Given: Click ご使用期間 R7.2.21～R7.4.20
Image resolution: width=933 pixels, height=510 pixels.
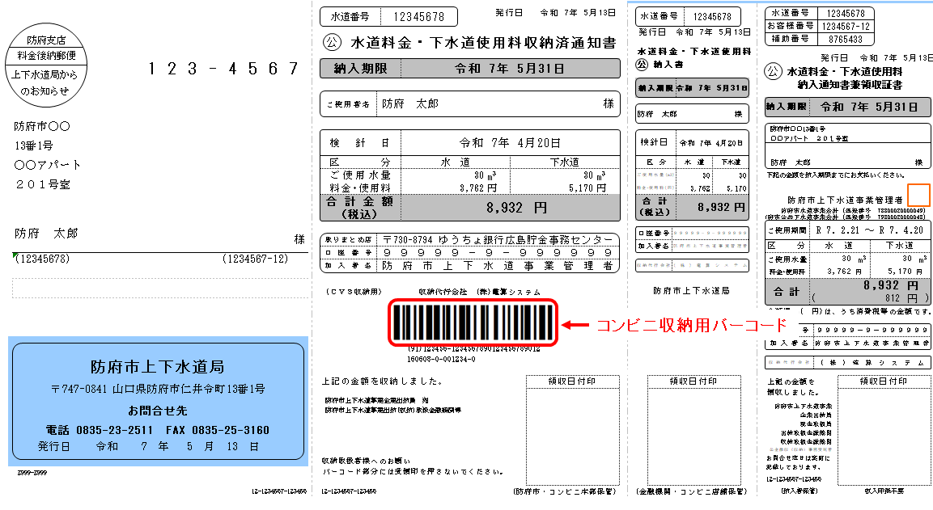Looking at the screenshot, I should click(x=847, y=230).
